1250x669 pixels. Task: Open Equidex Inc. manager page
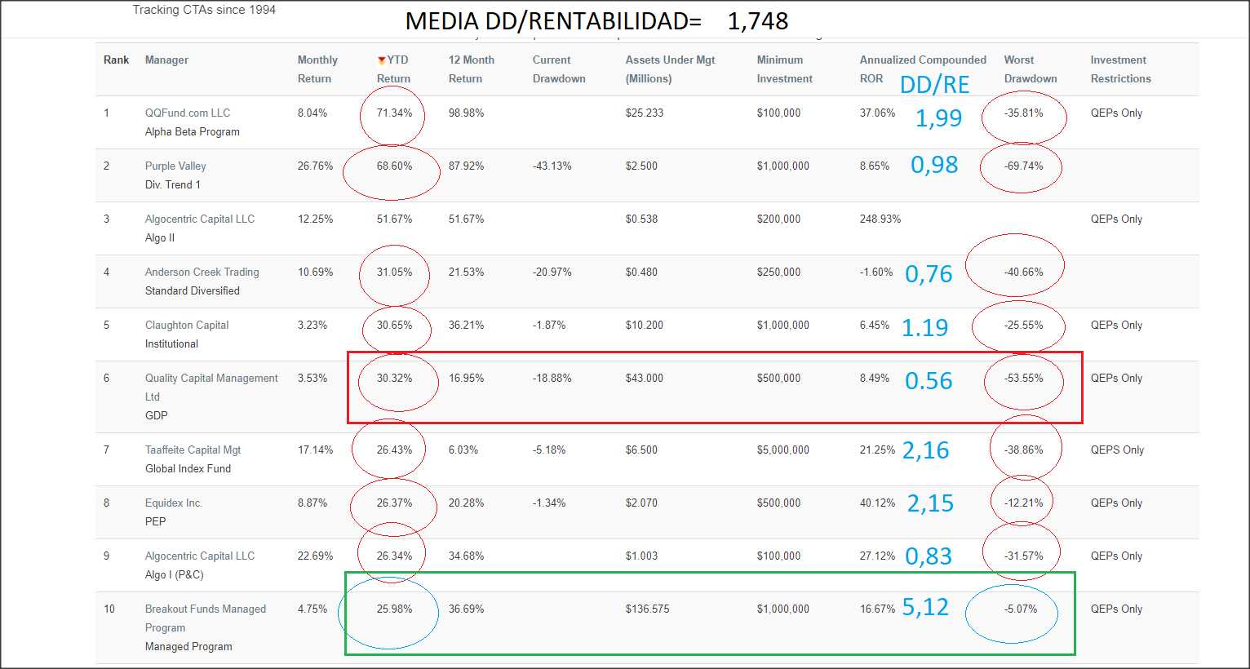pos(174,503)
